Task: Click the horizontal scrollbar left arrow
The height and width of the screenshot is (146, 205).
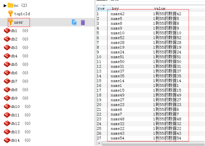Action: tap(99, 143)
